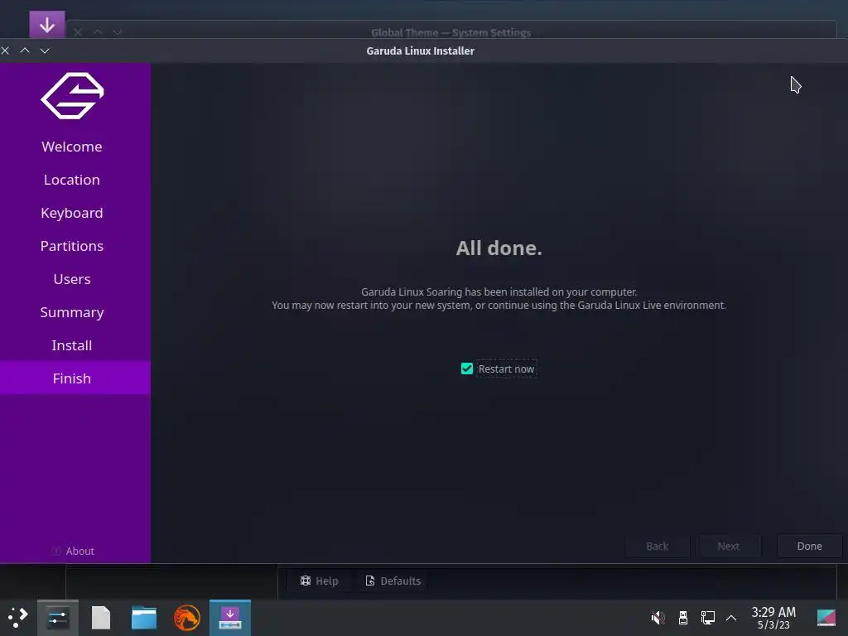Click the Garuda eagle logo in sidebar
Viewport: 848px width, 636px height.
[x=72, y=96]
